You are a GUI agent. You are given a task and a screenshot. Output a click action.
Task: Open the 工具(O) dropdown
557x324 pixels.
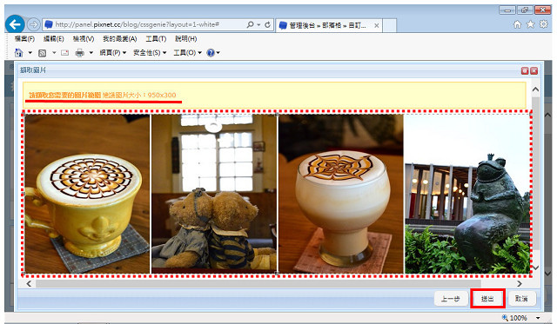coord(187,53)
